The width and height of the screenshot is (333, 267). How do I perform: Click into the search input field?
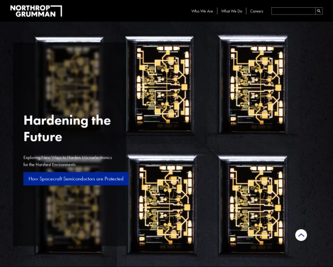pyautogui.click(x=294, y=11)
